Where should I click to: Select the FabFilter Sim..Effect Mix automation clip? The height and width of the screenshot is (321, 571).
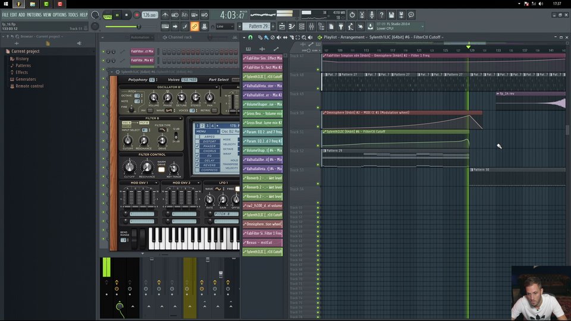(x=262, y=58)
